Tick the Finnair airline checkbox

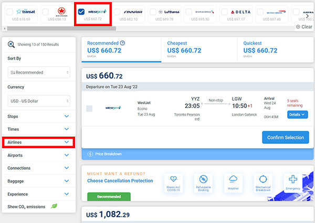point(117,12)
